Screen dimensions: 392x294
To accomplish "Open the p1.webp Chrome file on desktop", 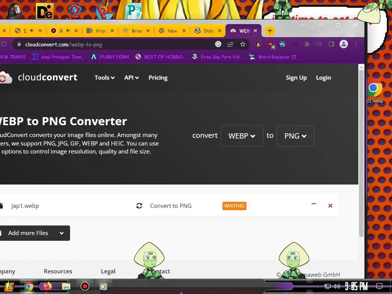I will coord(375,93).
